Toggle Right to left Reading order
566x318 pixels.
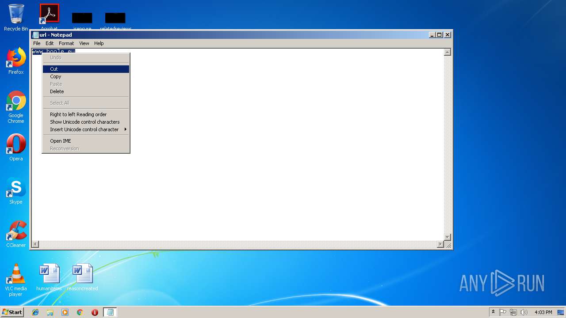pyautogui.click(x=86, y=114)
